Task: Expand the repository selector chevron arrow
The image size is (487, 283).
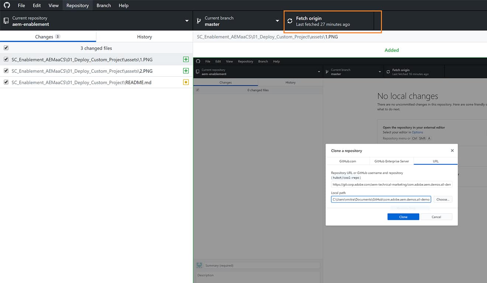Action: pyautogui.click(x=186, y=21)
